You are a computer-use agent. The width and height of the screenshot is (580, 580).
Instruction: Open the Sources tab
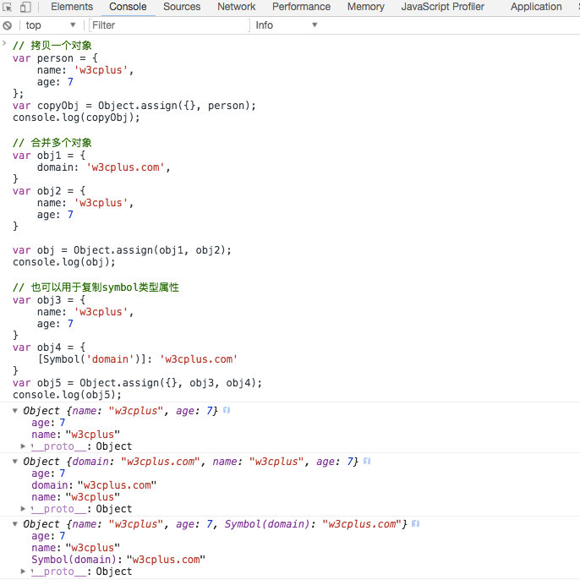coord(182,7)
